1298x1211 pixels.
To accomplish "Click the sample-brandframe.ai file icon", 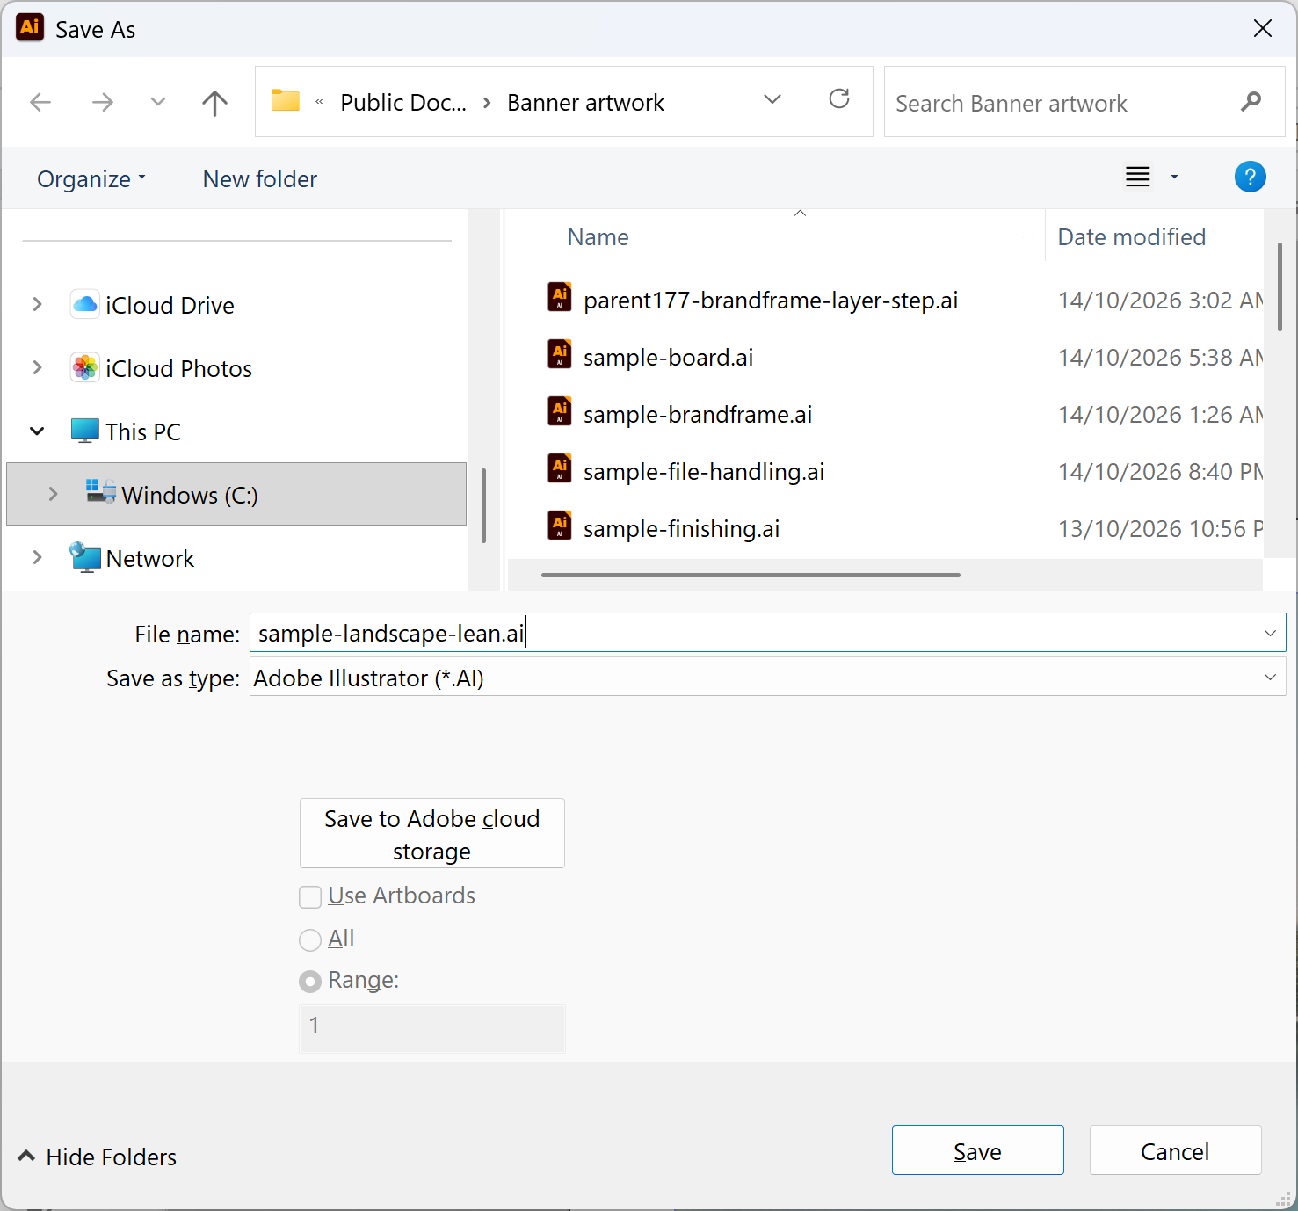I will click(x=560, y=412).
